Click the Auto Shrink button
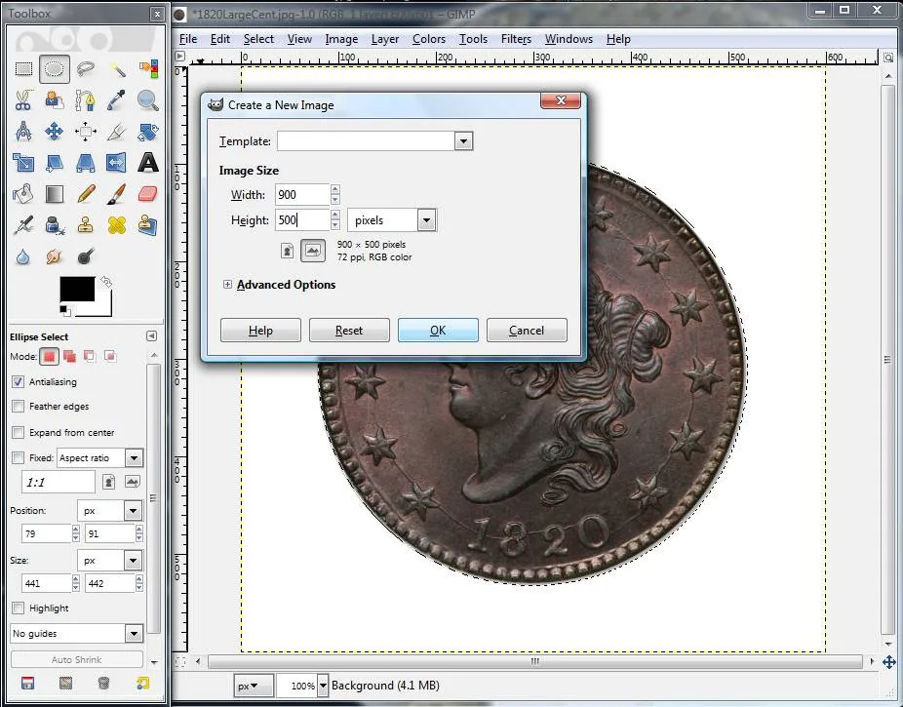 click(x=77, y=660)
